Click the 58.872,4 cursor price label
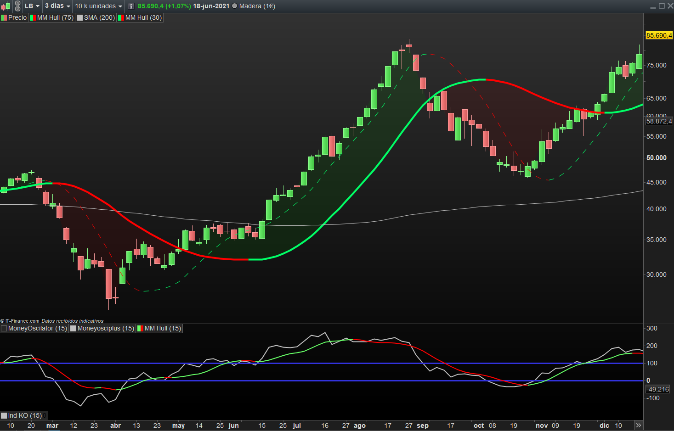The width and height of the screenshot is (674, 431). [659, 121]
